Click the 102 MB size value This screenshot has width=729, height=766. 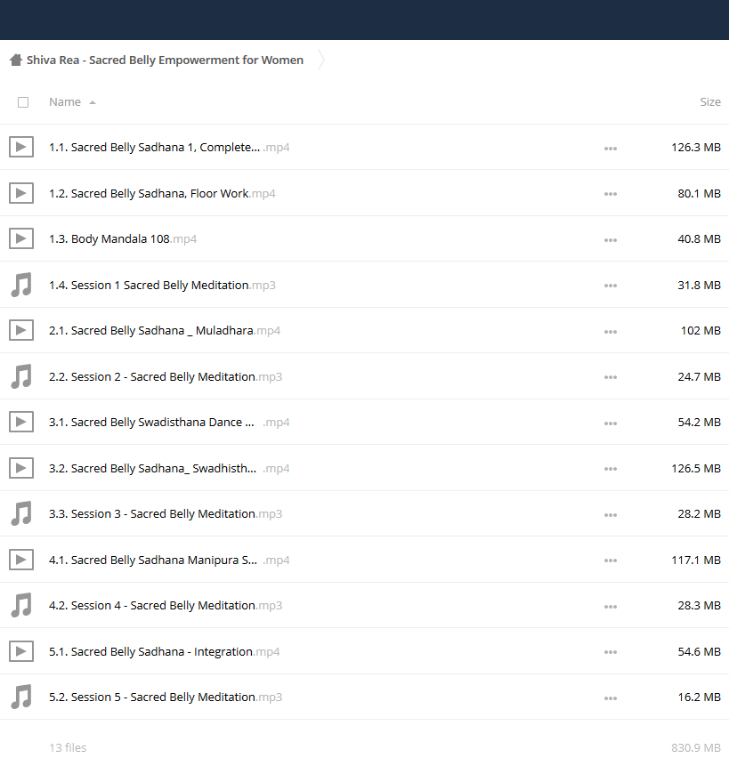pos(701,330)
